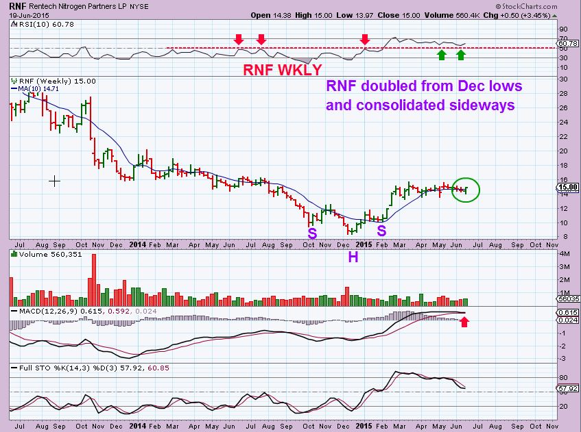This screenshot has height=432, width=581.
Task: Click the 60.78 RSI value tag
Action: [568, 44]
